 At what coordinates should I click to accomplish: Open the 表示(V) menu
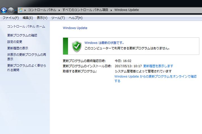click(42, 18)
